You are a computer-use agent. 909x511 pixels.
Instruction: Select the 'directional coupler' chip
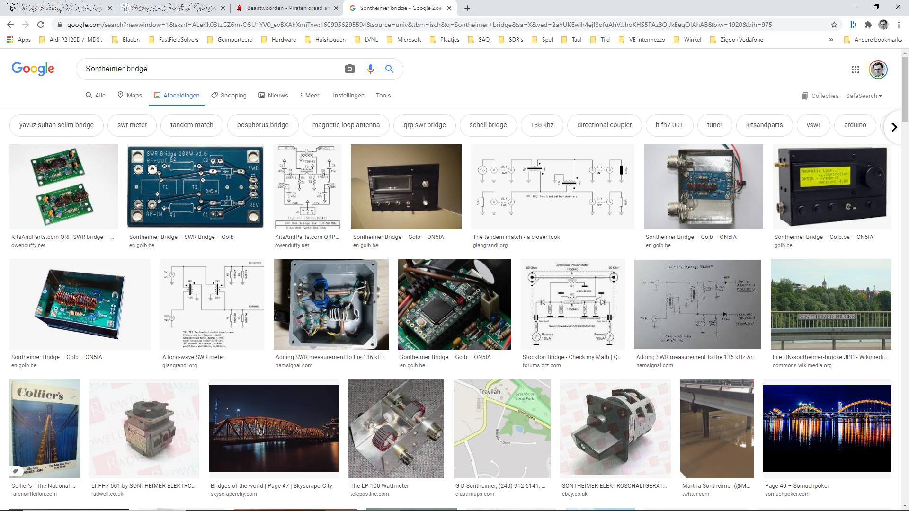click(605, 125)
